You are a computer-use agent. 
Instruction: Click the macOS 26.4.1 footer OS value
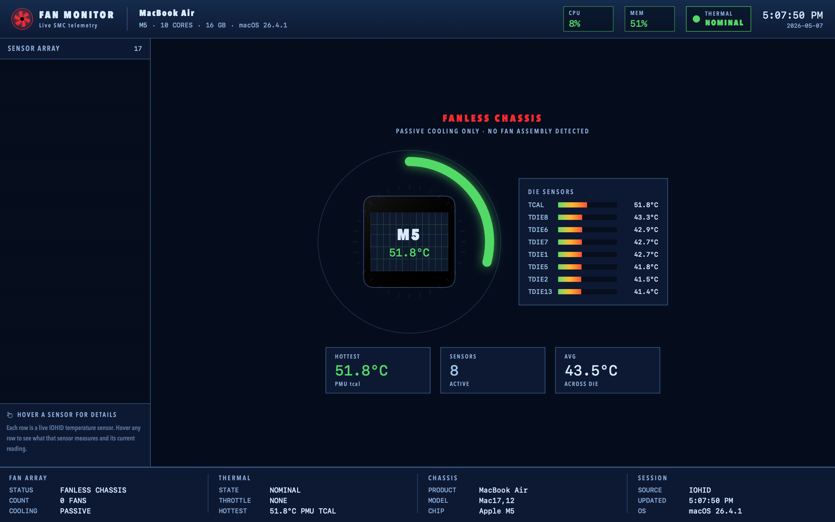[x=715, y=511]
